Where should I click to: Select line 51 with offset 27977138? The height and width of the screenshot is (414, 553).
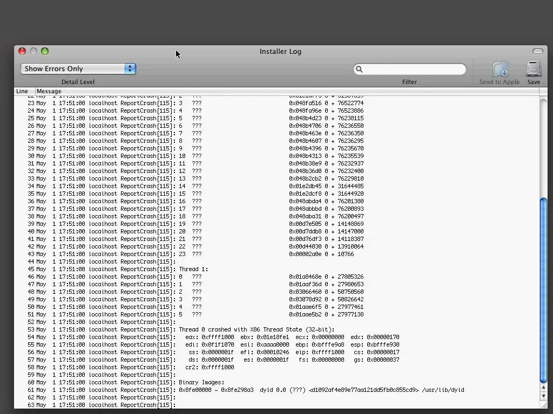pyautogui.click(x=276, y=314)
